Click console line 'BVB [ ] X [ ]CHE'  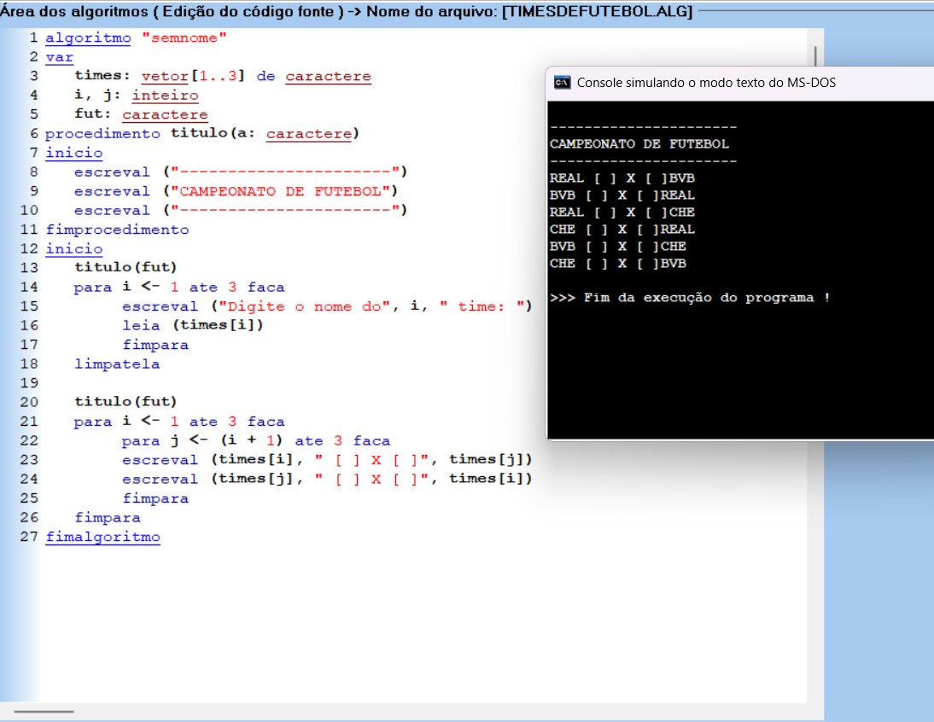pyautogui.click(x=618, y=247)
